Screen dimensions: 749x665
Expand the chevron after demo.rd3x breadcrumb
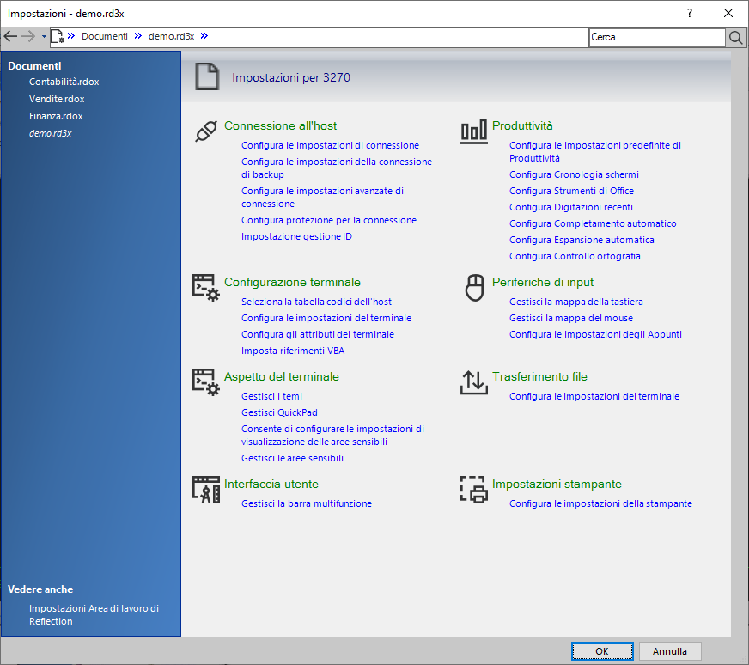click(204, 37)
